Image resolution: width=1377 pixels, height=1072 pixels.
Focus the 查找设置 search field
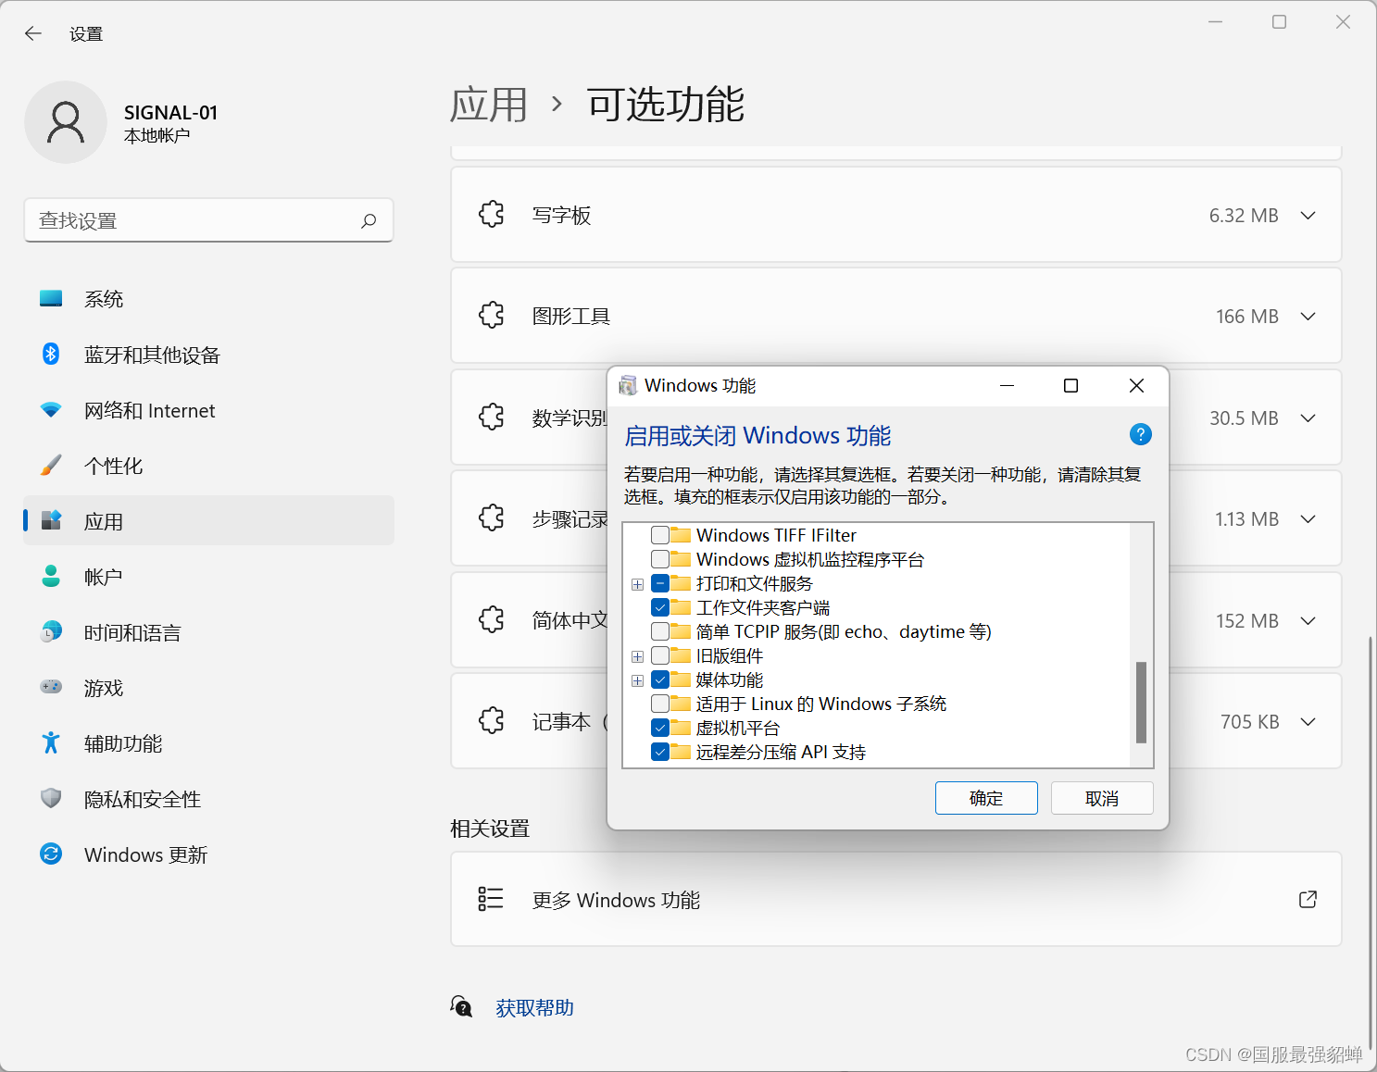[208, 220]
